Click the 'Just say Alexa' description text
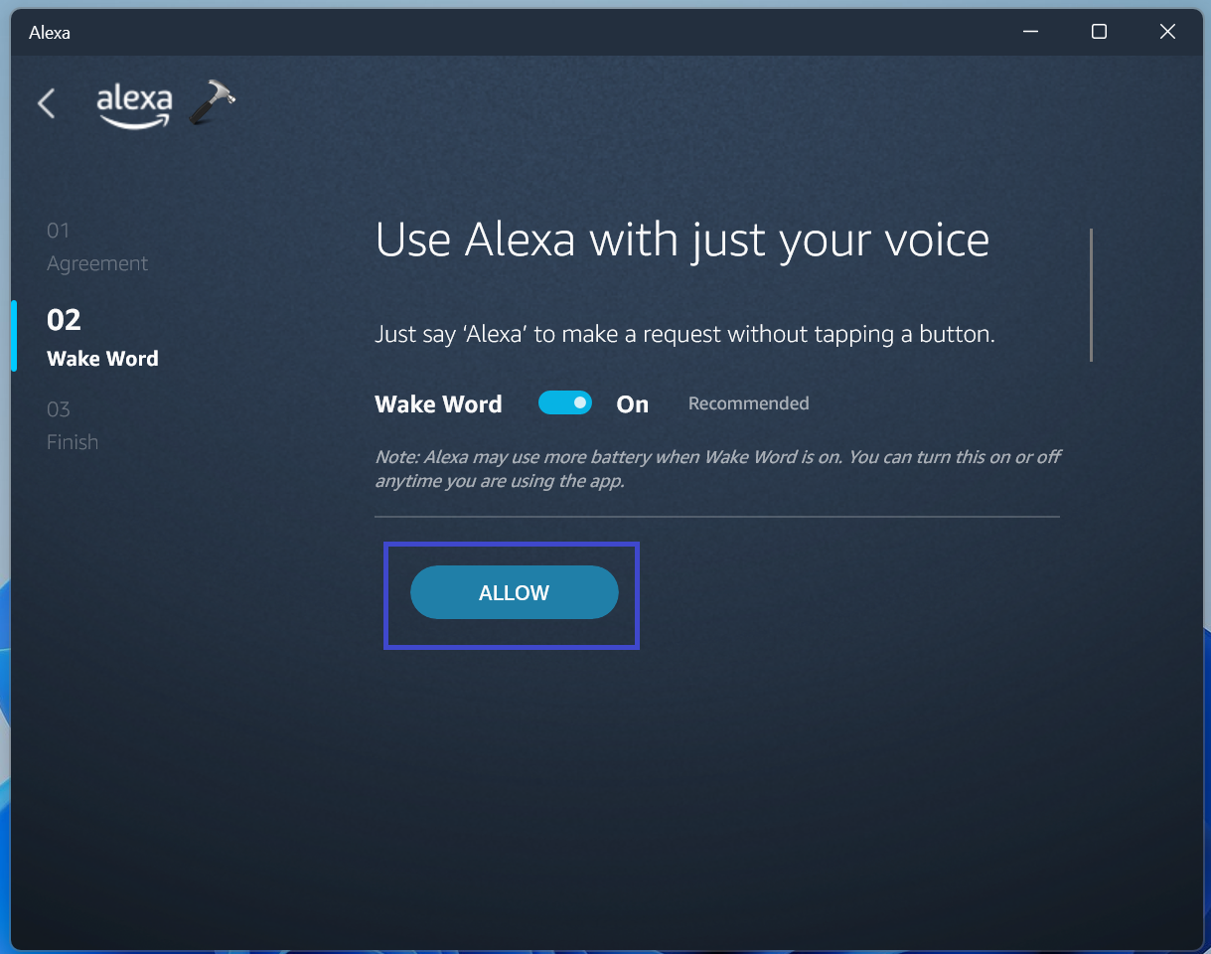This screenshot has width=1211, height=954. click(x=684, y=334)
